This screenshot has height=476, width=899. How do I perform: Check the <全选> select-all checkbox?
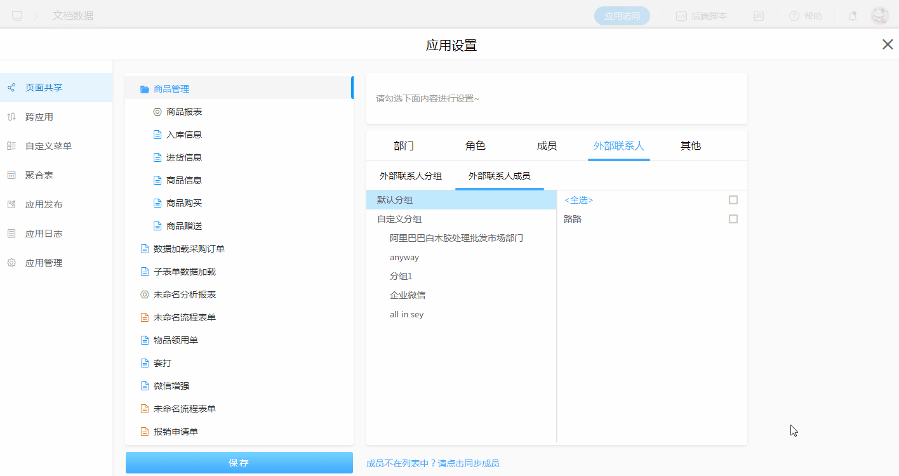(x=733, y=200)
